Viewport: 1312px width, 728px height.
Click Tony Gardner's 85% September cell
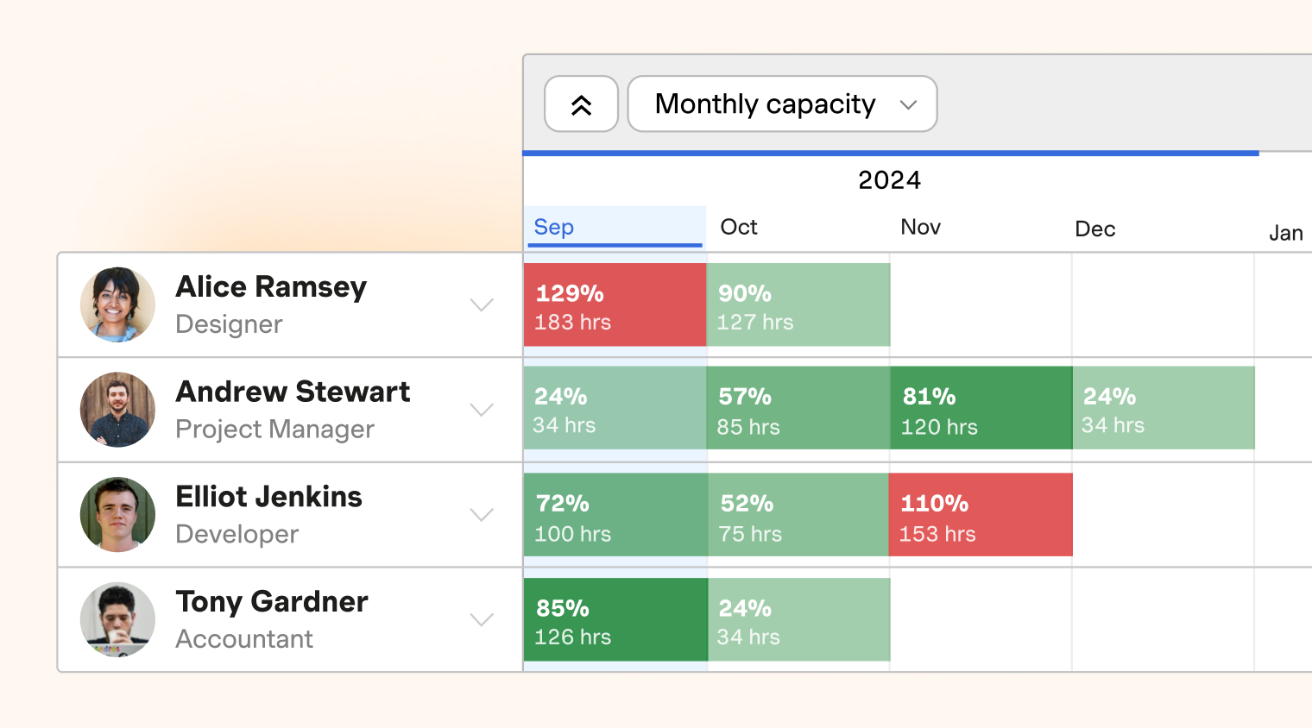pos(615,619)
